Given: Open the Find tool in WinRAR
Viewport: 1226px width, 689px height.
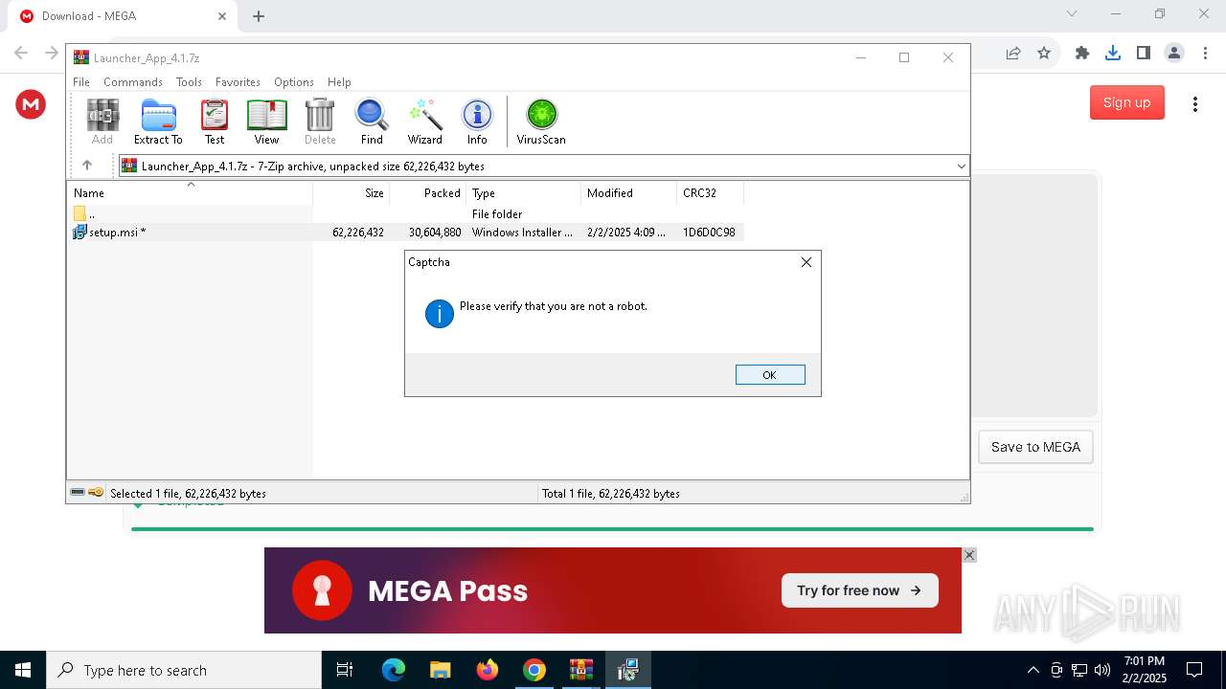Looking at the screenshot, I should tap(372, 122).
